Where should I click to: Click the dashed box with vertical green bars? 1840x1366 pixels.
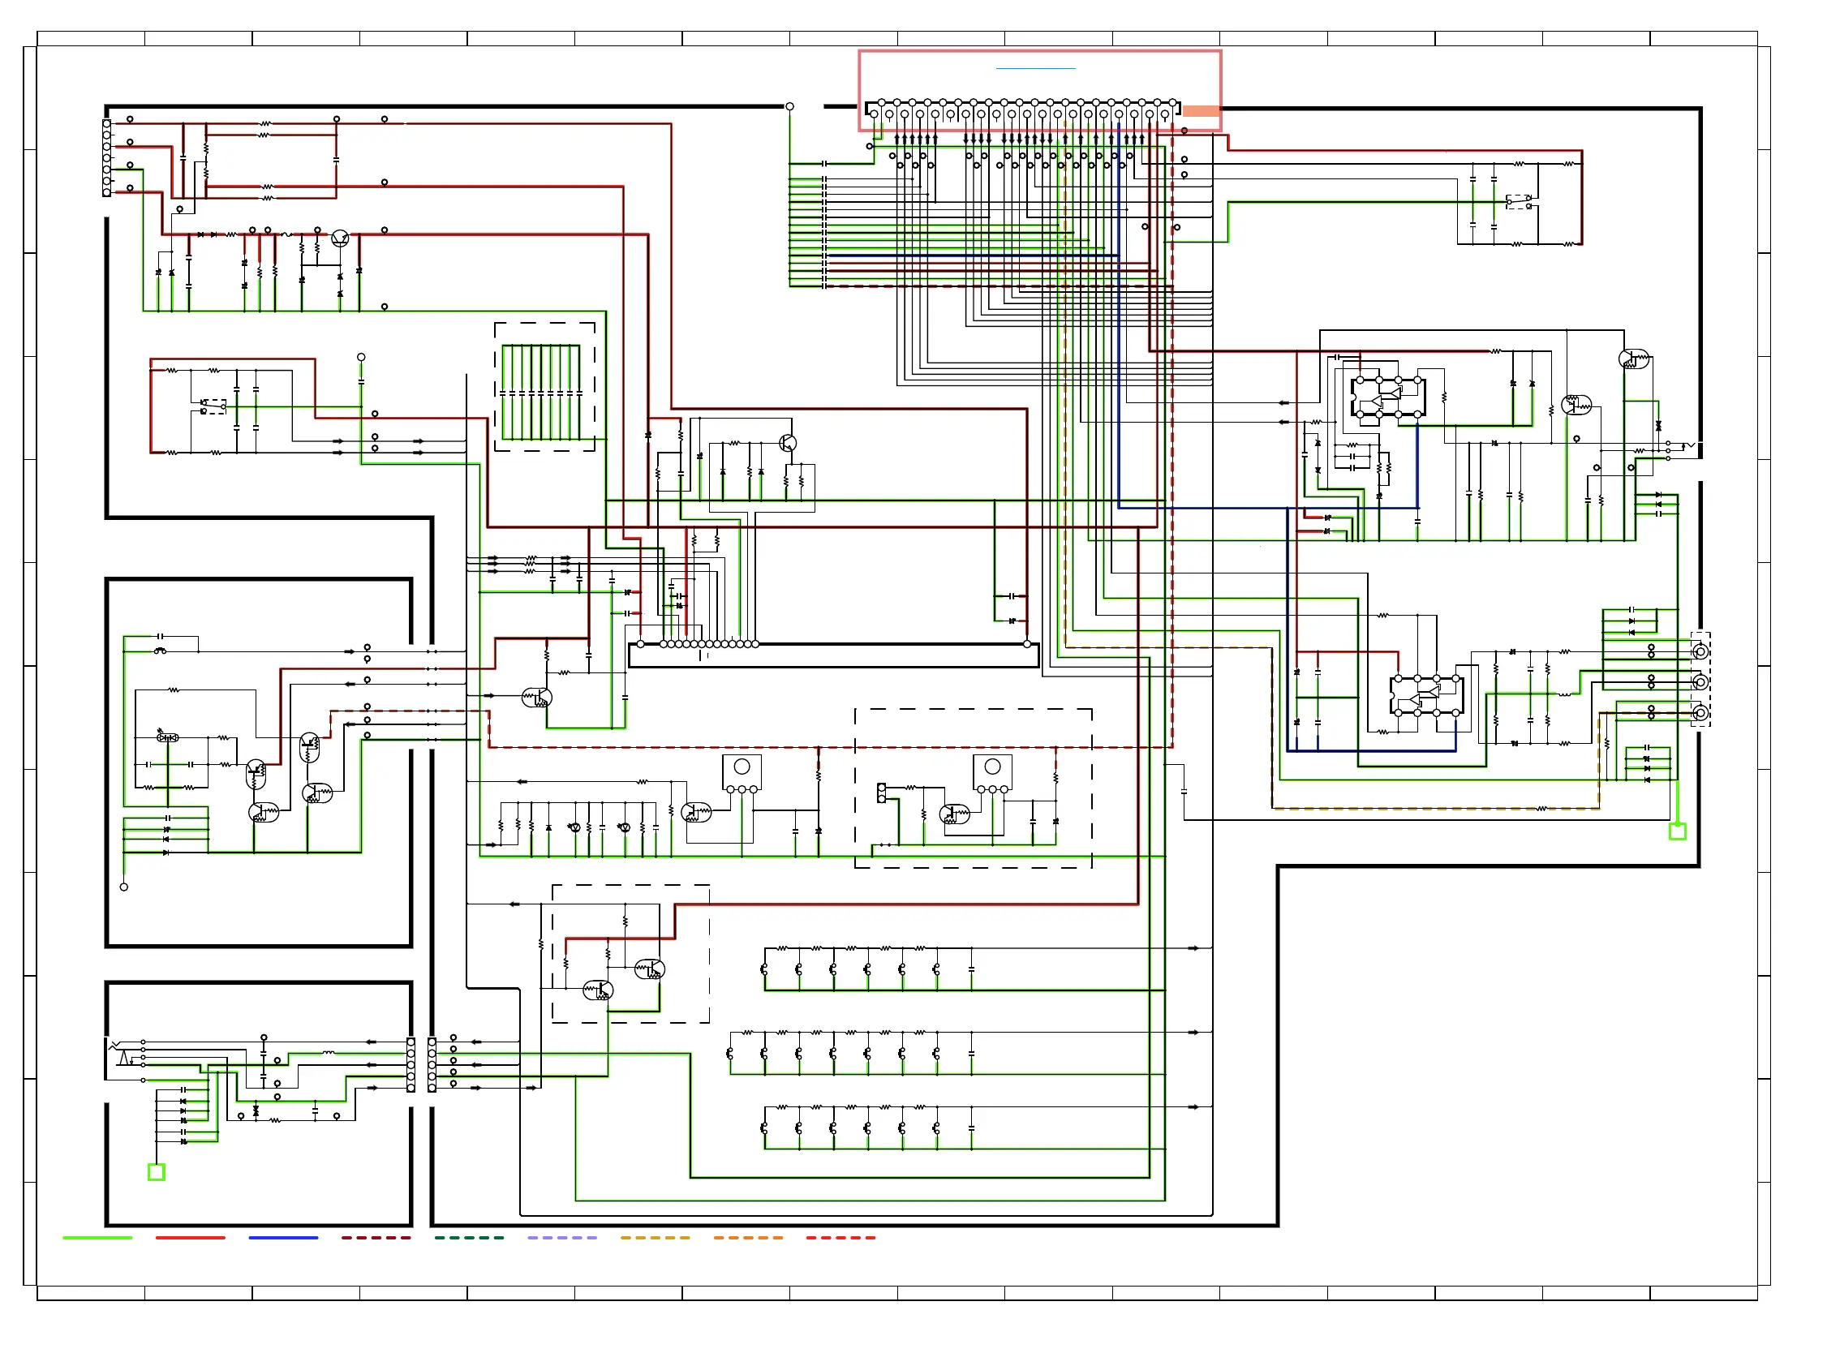pyautogui.click(x=545, y=387)
